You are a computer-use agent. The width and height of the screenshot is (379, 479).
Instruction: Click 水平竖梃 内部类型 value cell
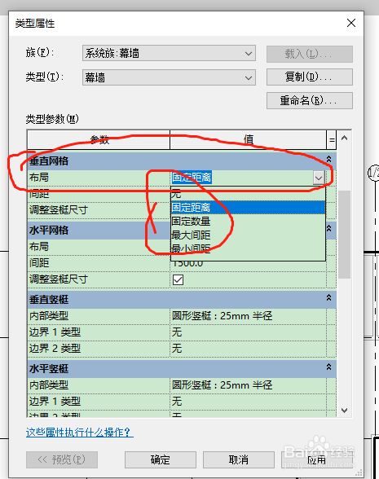coord(248,385)
